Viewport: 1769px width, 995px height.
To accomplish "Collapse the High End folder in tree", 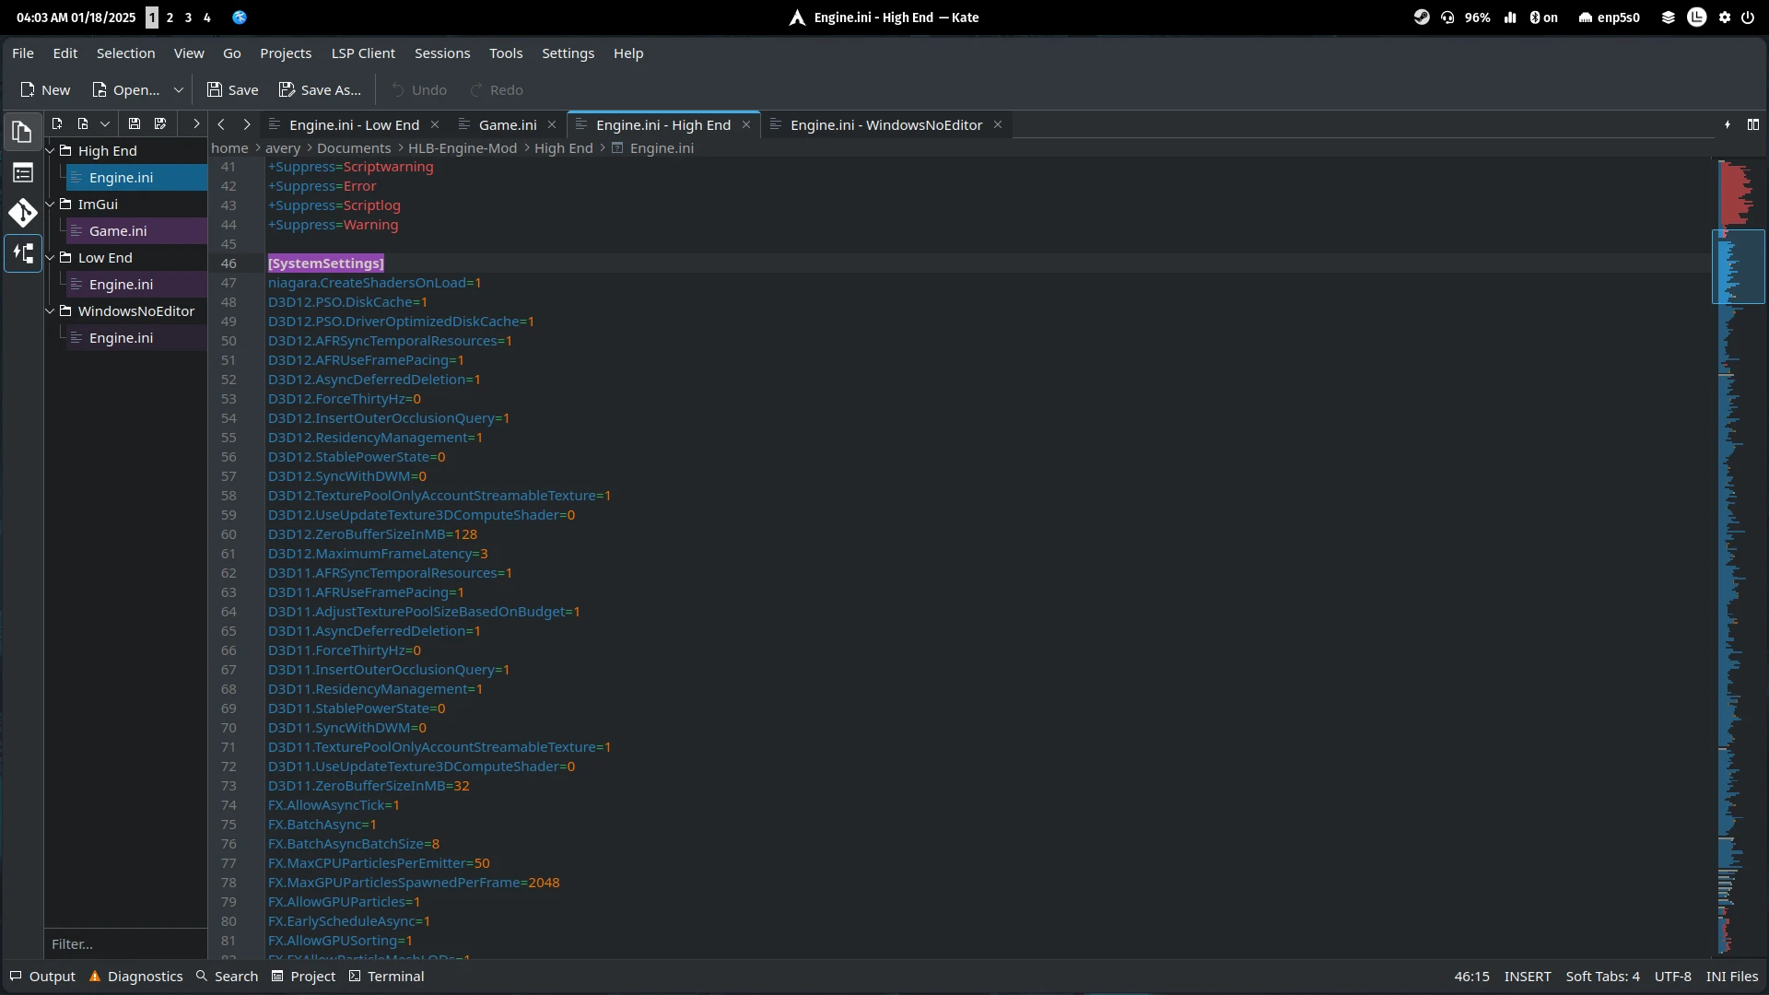I will point(51,151).
